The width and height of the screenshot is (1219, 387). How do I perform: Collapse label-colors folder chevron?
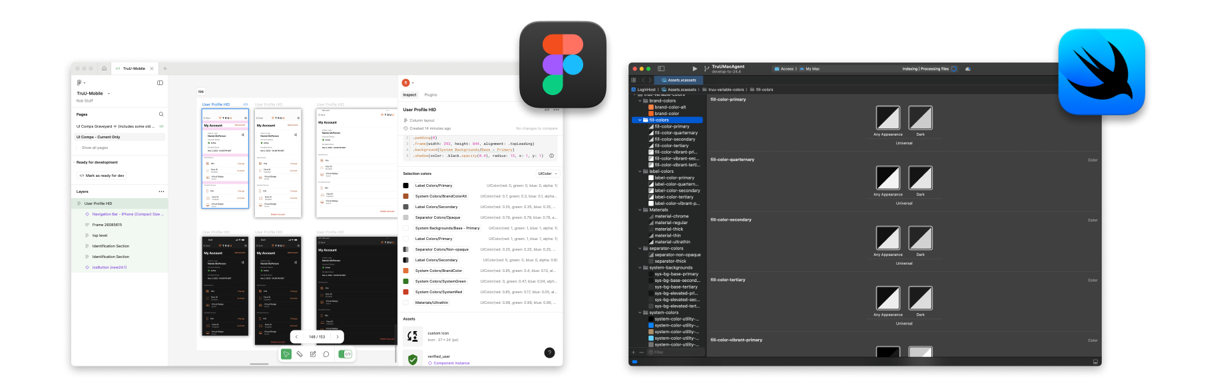640,172
